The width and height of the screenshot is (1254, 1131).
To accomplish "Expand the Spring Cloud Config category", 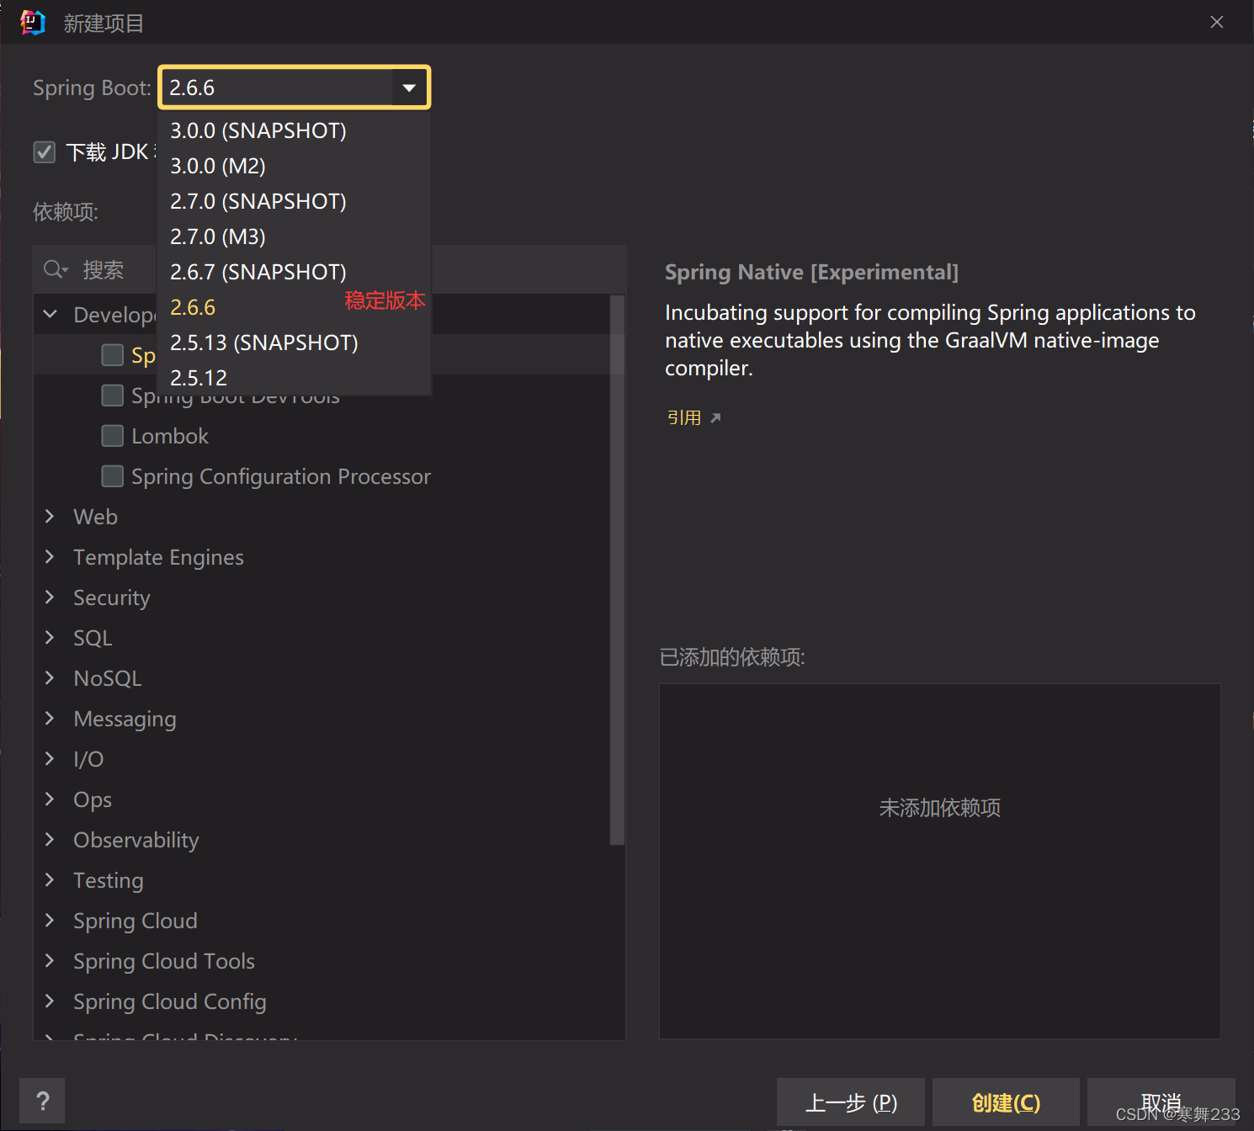I will pyautogui.click(x=50, y=1001).
